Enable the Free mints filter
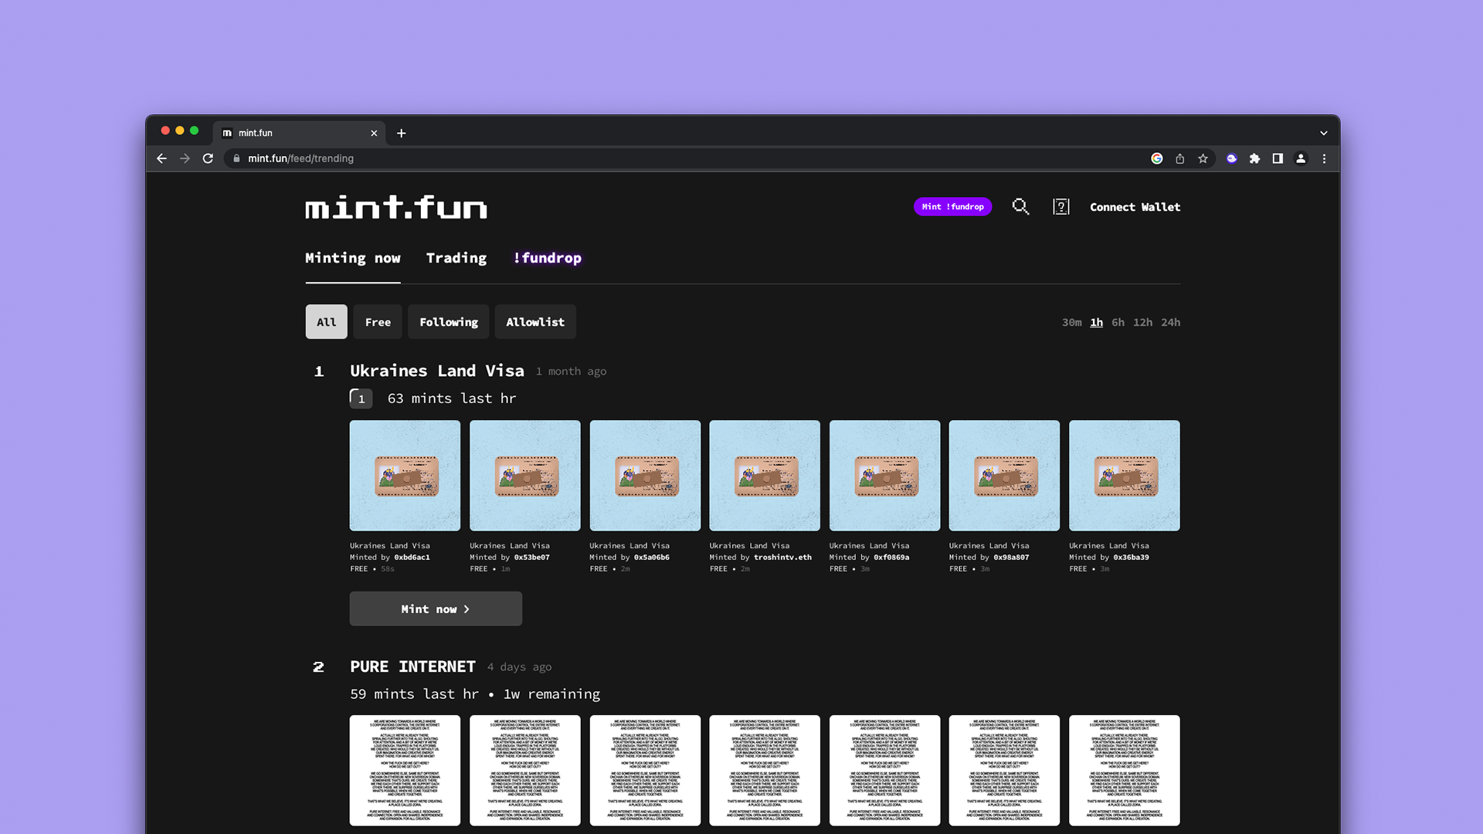Viewport: 1483px width, 834px height. tap(378, 322)
